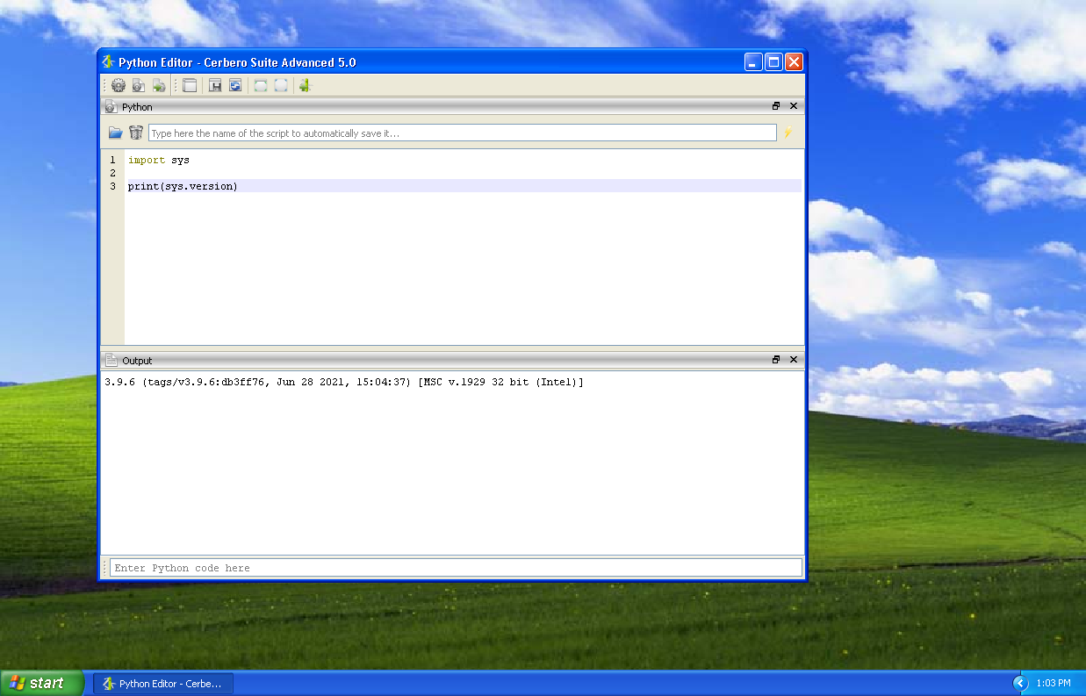This screenshot has height=696, width=1086.
Task: Float the Python panel
Action: 776,106
